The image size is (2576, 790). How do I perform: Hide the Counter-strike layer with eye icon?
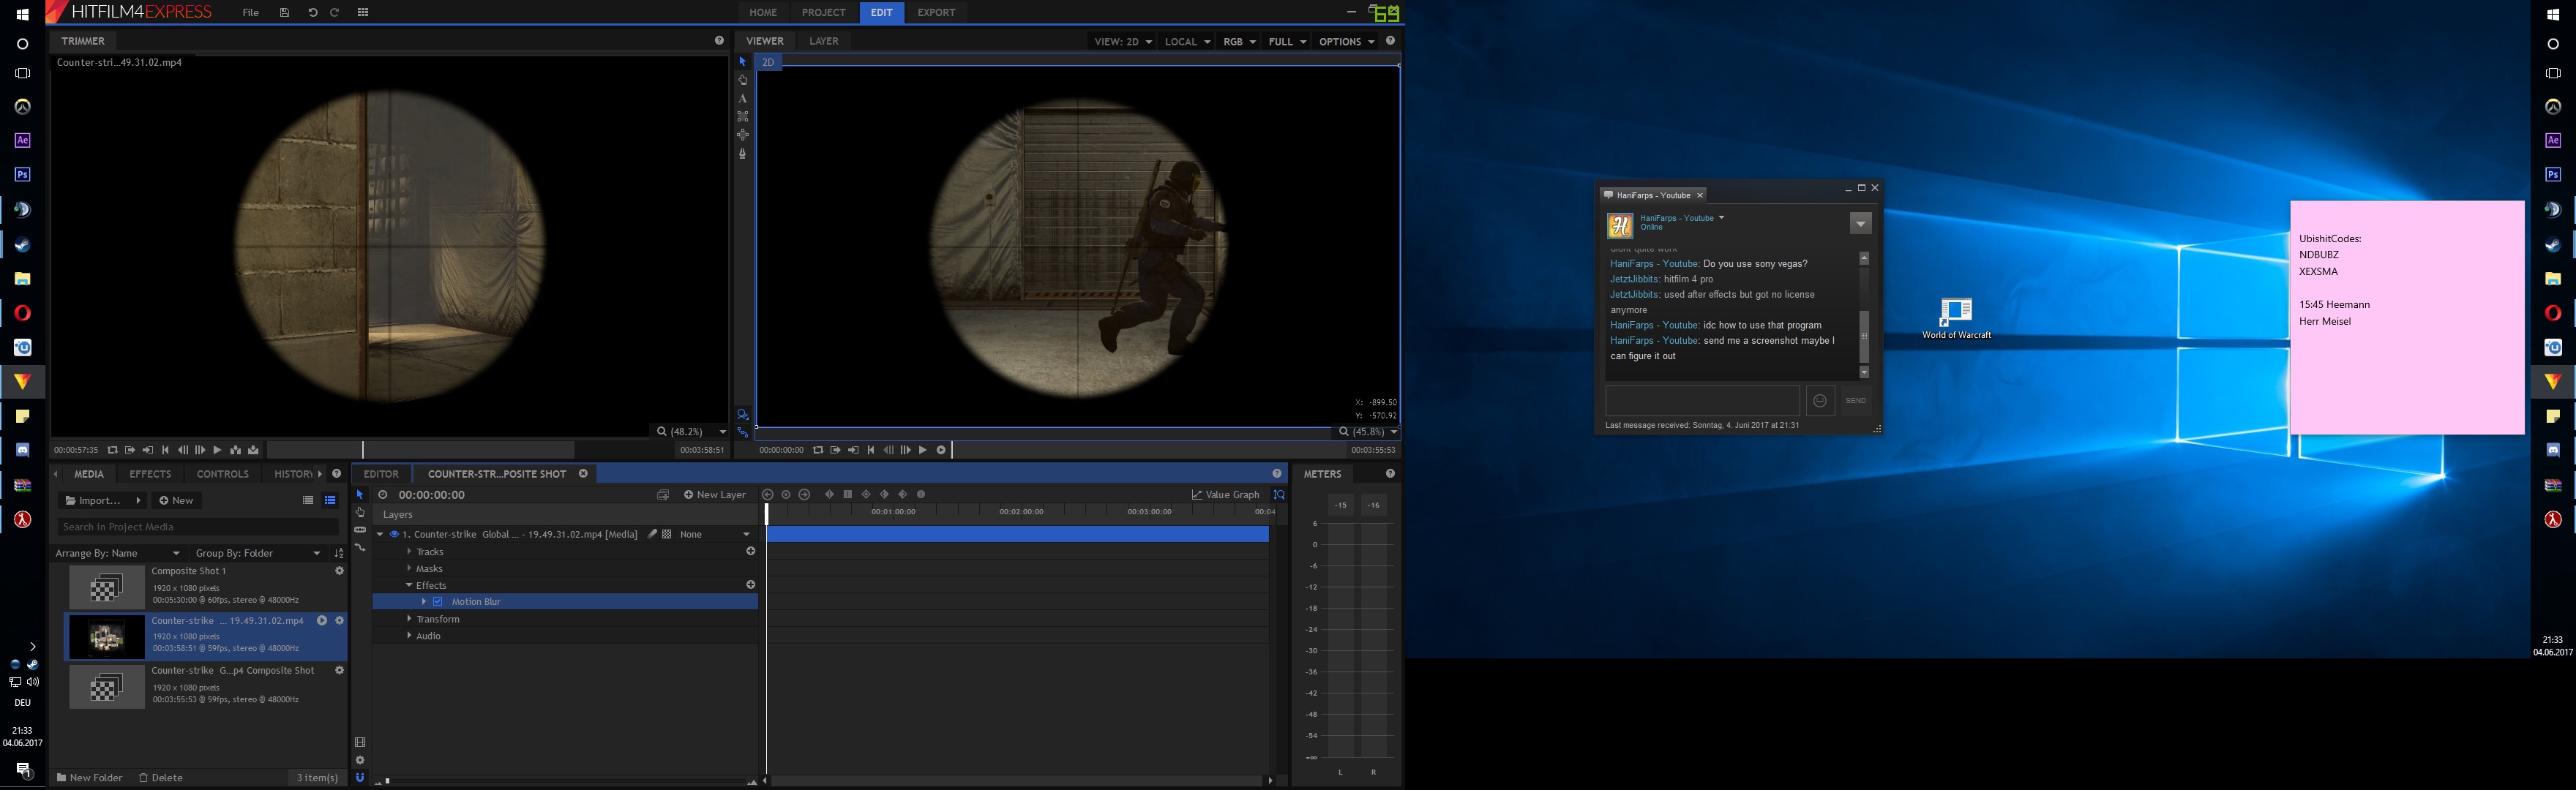coord(394,534)
